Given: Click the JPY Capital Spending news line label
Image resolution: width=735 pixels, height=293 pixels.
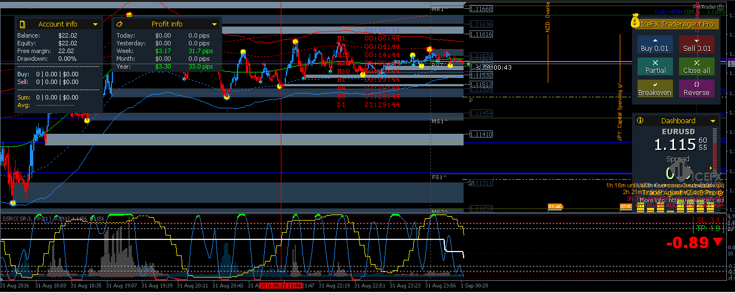Looking at the screenshot, I should coord(620,113).
